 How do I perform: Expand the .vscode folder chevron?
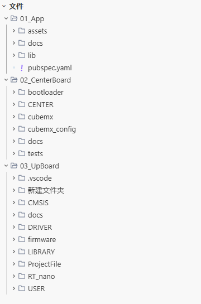point(14,178)
